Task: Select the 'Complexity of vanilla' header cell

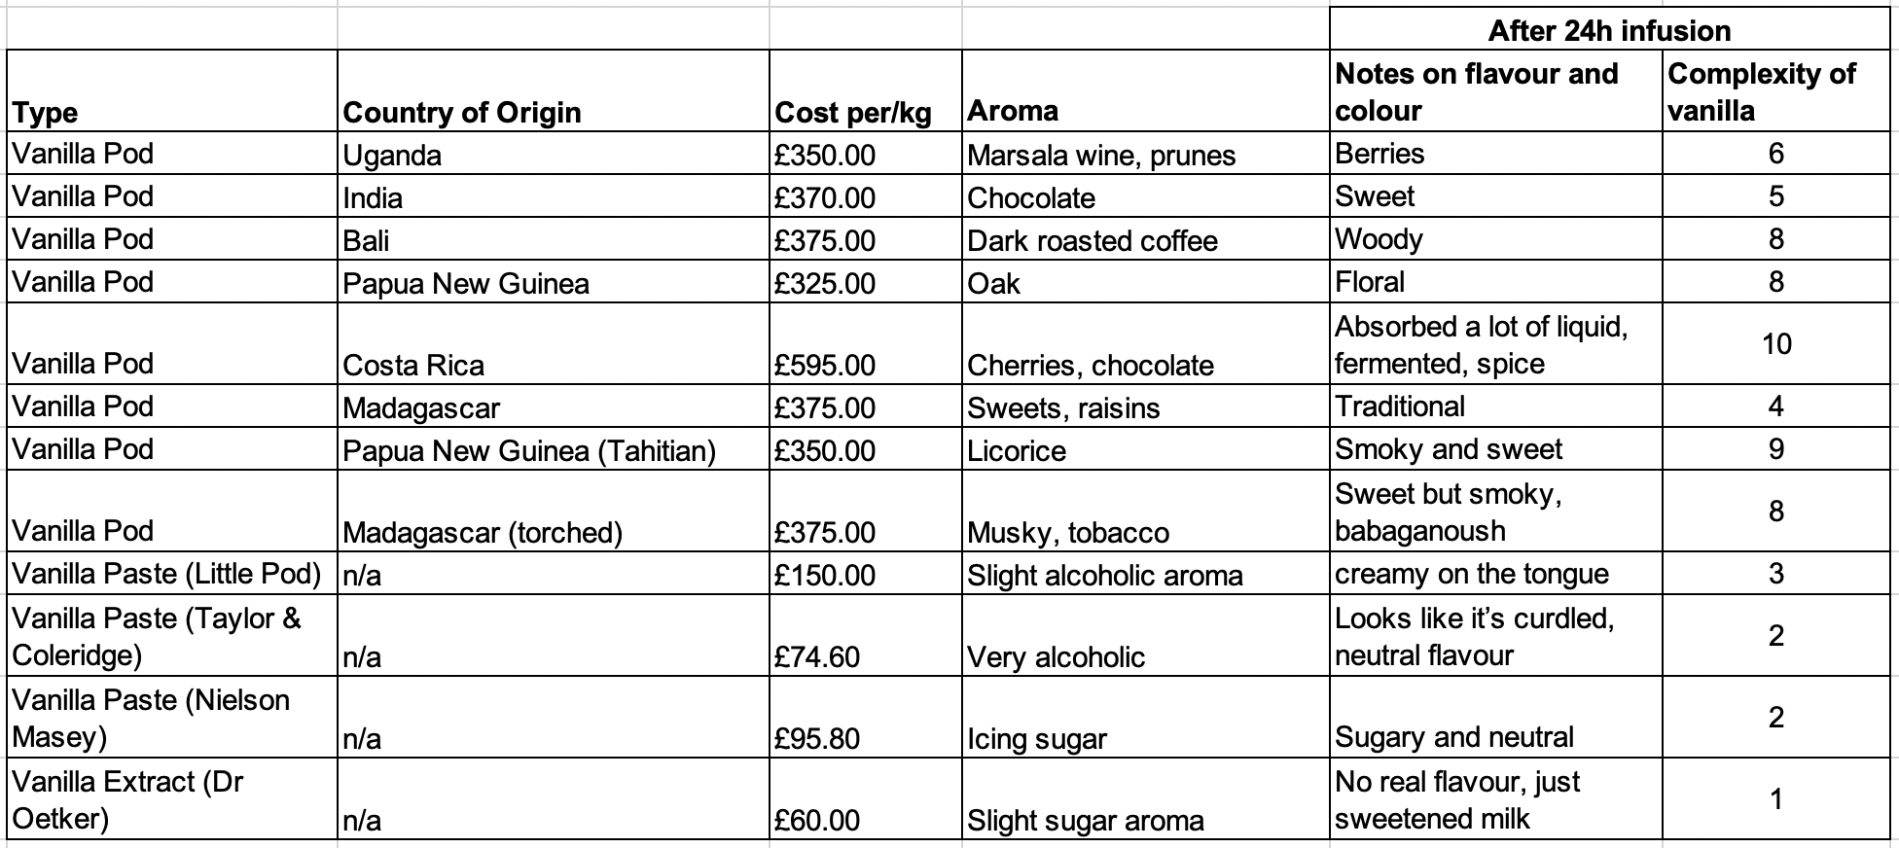Action: point(1775,90)
